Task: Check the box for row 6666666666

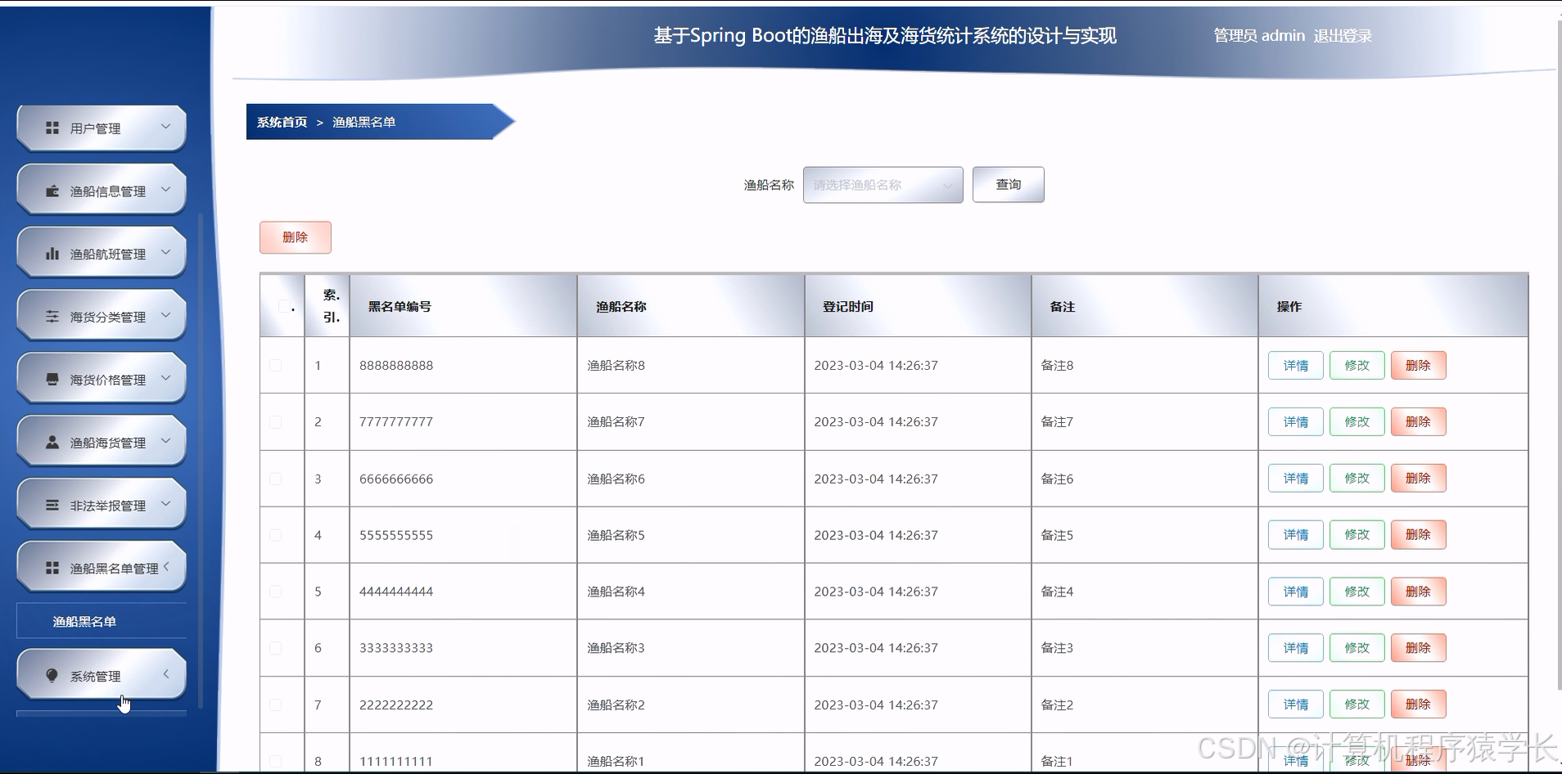Action: [x=275, y=479]
